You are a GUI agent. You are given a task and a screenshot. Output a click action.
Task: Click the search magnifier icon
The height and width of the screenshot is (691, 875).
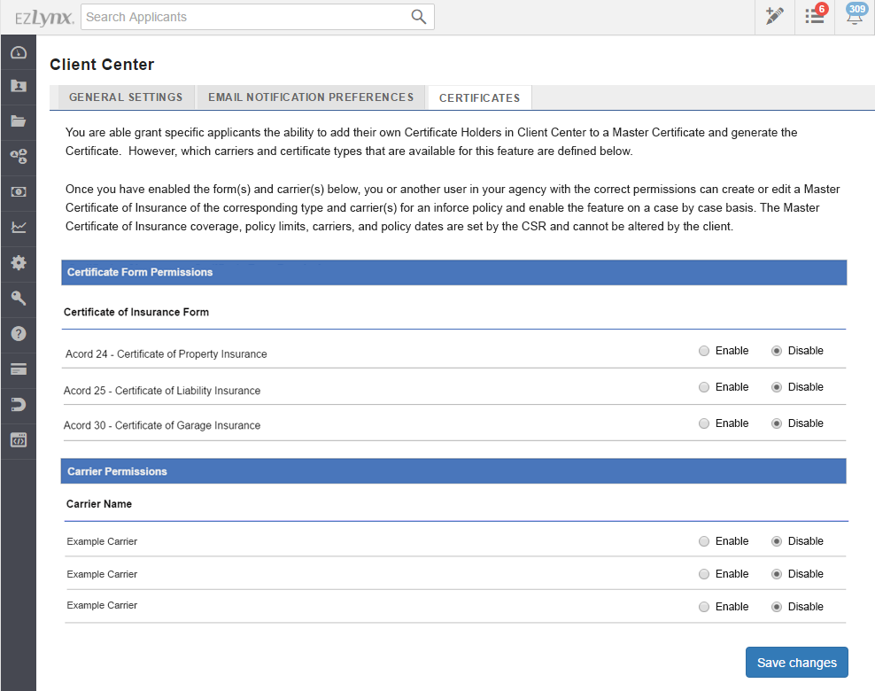[x=419, y=17]
